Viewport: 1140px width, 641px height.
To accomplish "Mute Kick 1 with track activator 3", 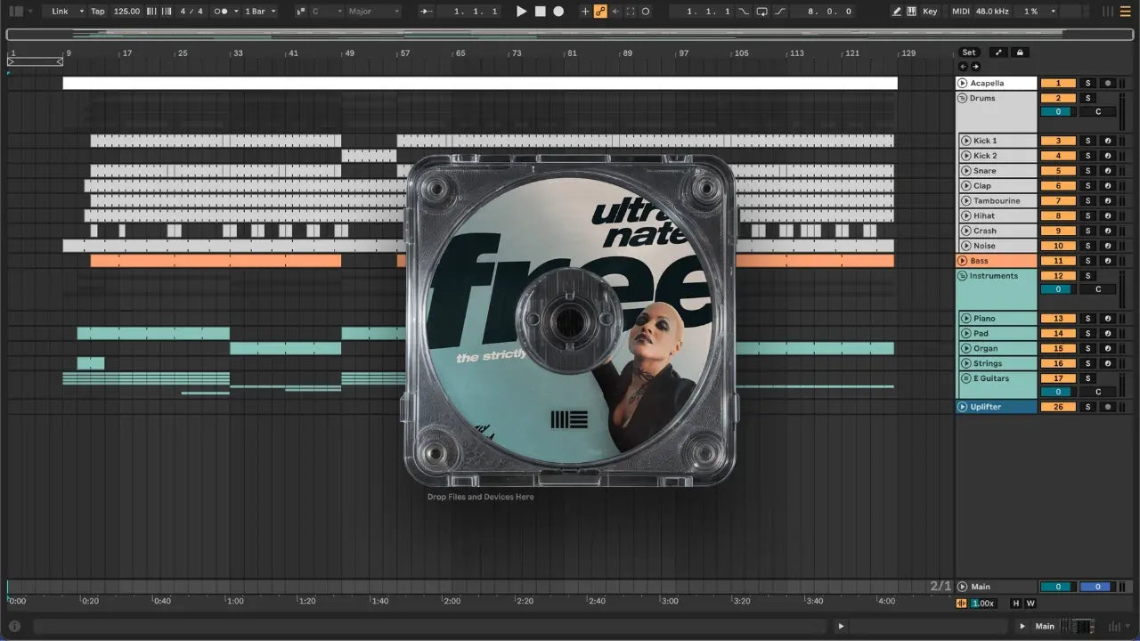I will tap(1058, 141).
